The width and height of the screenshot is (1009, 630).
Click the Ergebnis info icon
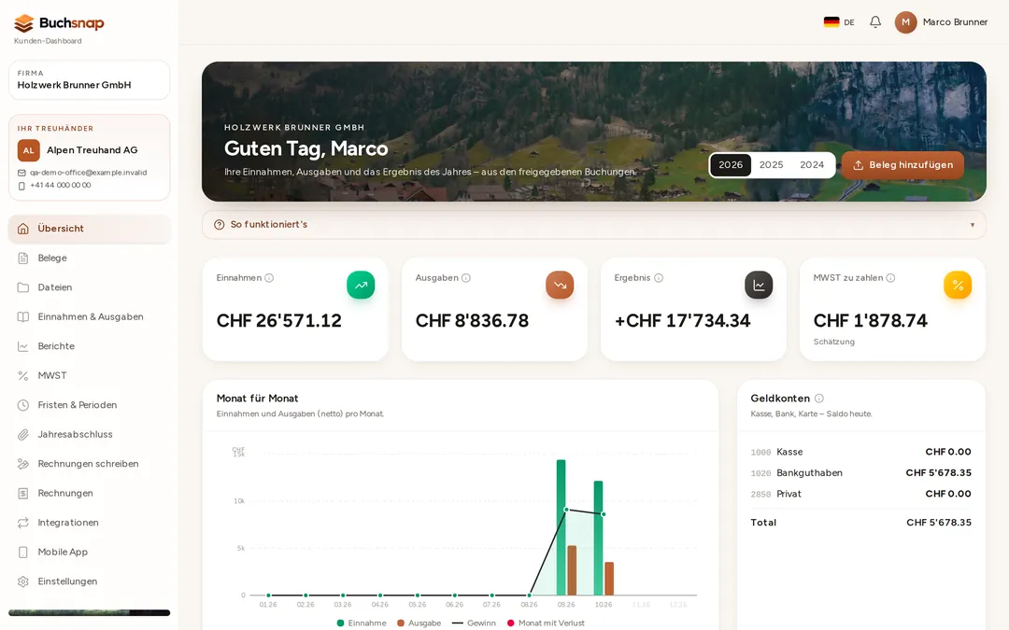[x=659, y=278]
